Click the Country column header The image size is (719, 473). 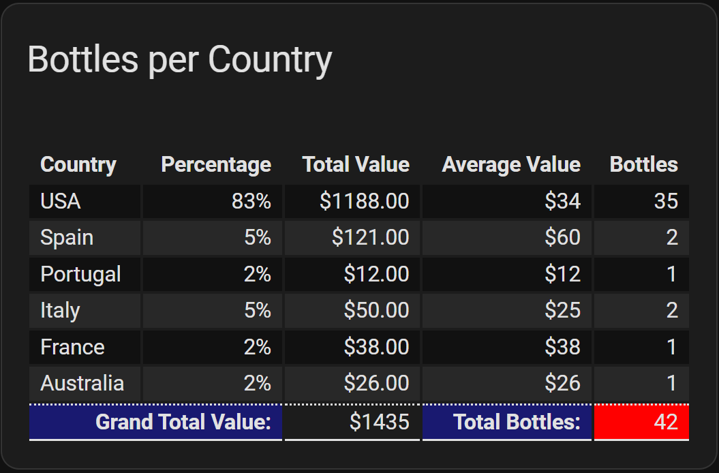[x=78, y=164]
